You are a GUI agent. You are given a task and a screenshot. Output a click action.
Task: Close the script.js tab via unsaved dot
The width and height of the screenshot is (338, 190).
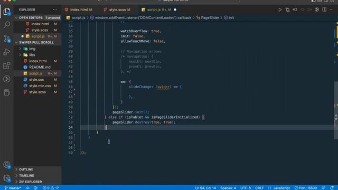[175, 9]
